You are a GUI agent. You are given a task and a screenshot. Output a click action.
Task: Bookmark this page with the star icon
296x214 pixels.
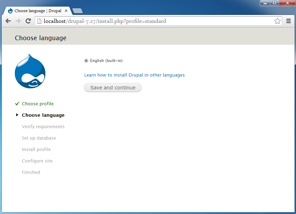(277, 21)
